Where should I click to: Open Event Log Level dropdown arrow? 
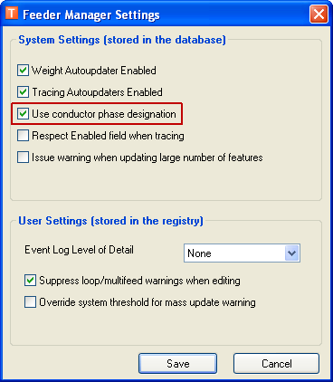pos(291,253)
